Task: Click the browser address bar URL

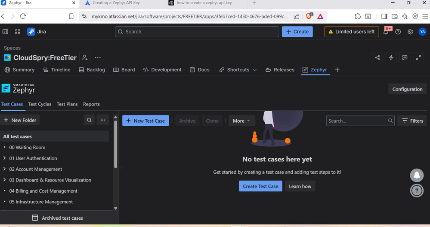Action: (x=189, y=16)
